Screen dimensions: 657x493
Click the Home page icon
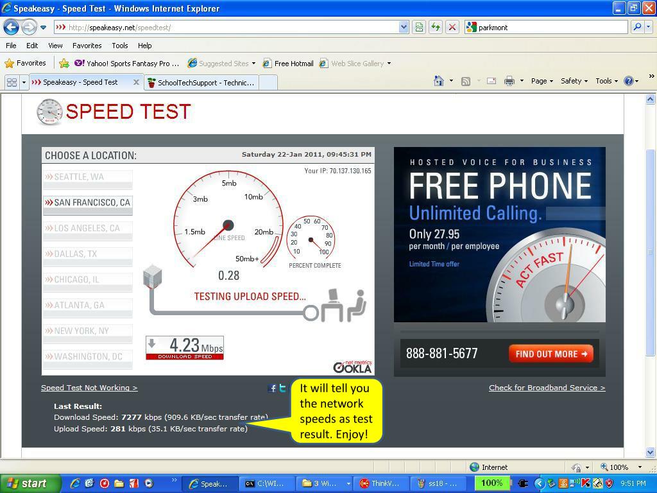(x=439, y=81)
